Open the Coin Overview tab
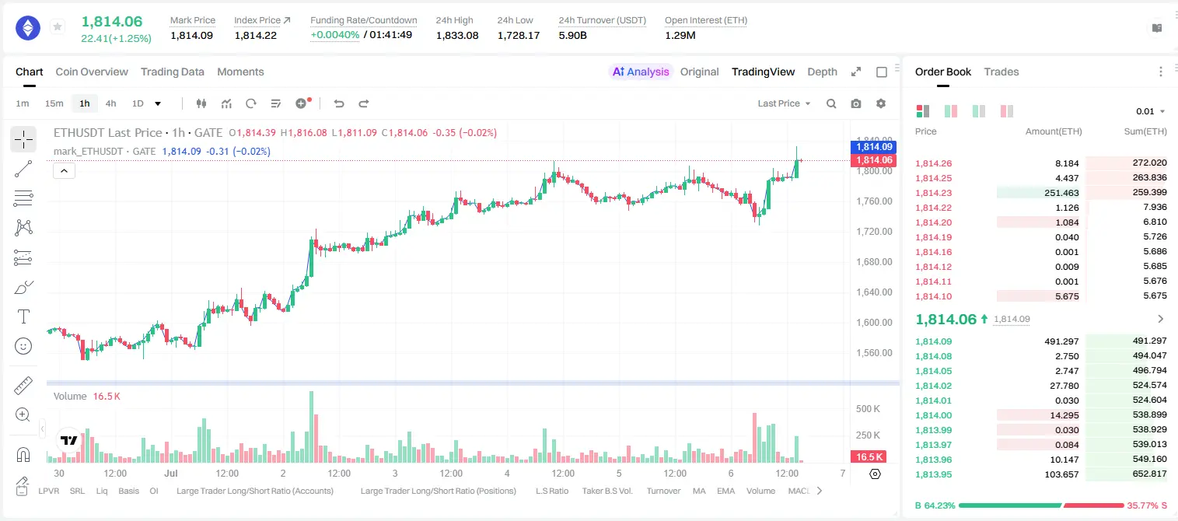This screenshot has width=1178, height=521. 92,72
